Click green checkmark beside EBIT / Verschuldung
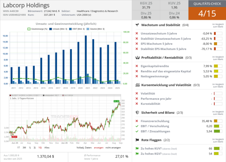This screenshot has width=226, height=162. click(x=137, y=126)
